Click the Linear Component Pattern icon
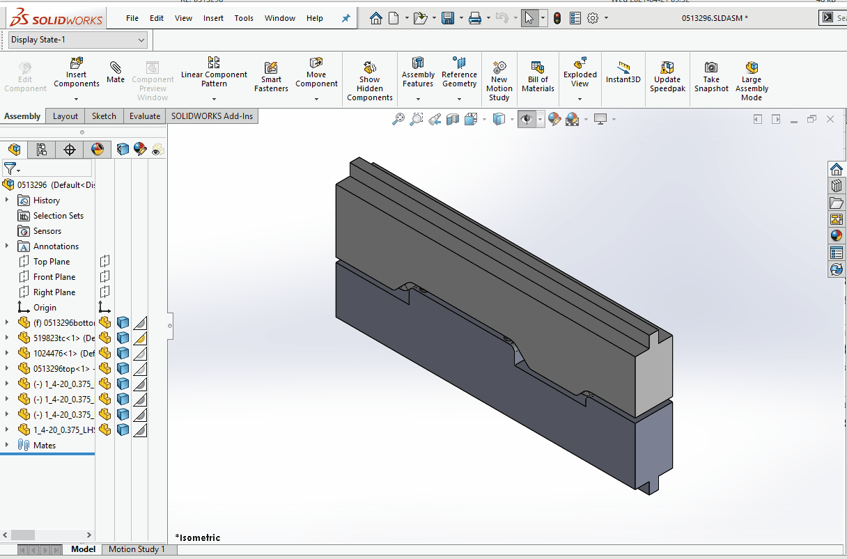This screenshot has height=559, width=847. (214, 63)
